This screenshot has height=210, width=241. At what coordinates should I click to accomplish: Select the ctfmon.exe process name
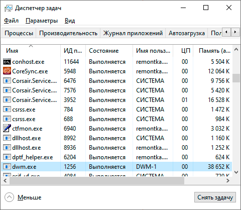[27, 129]
